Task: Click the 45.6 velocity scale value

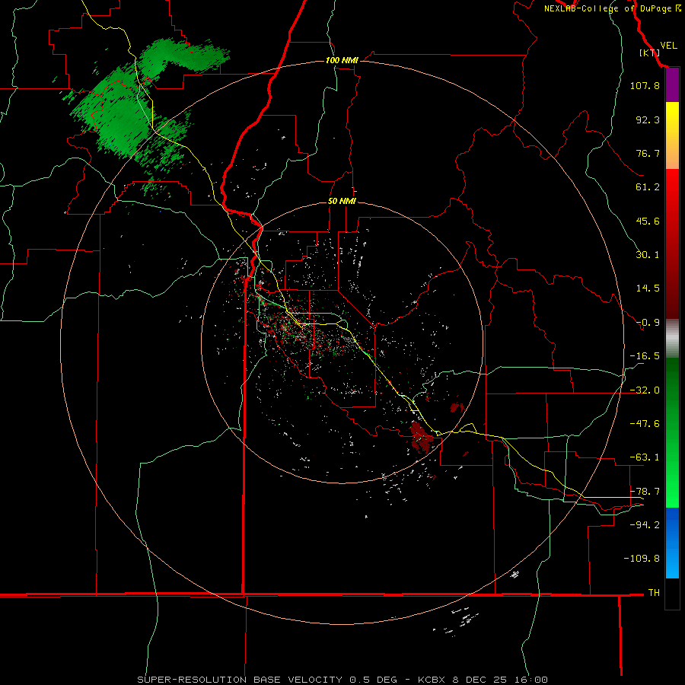Action: click(648, 221)
